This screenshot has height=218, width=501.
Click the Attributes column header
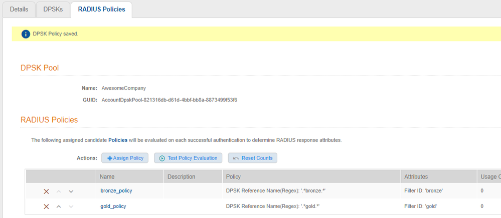[x=416, y=176]
